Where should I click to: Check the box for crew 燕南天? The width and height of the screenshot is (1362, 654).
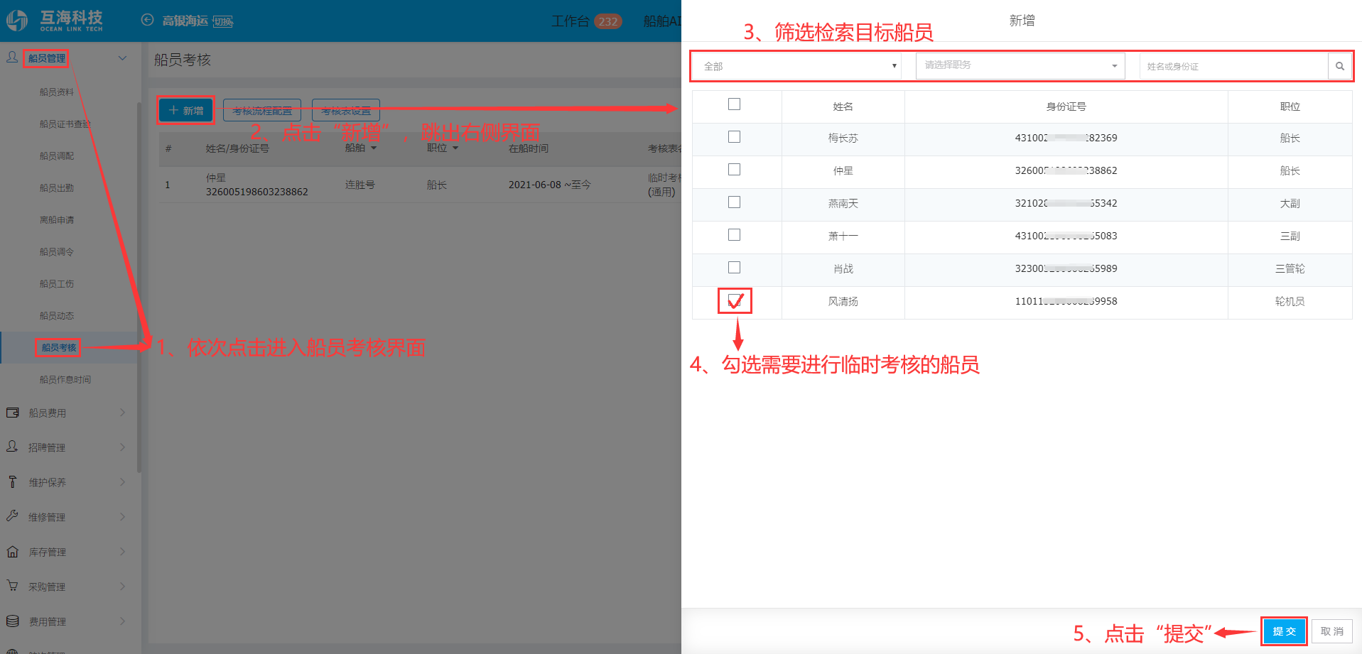[x=735, y=202]
